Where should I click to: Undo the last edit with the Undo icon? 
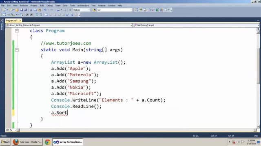(x=45, y=10)
